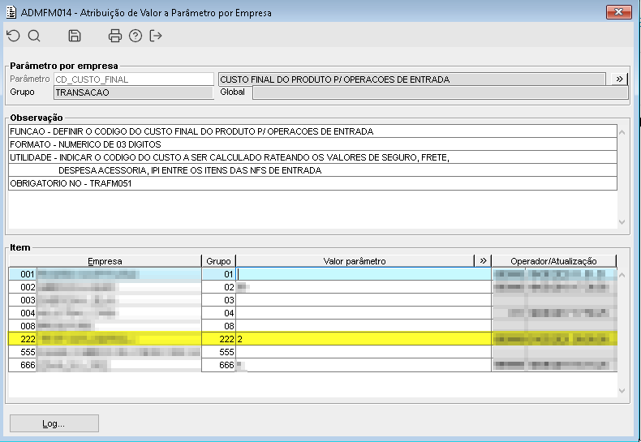Click the magnifier search toolbar icon
641x442 pixels.
(34, 36)
